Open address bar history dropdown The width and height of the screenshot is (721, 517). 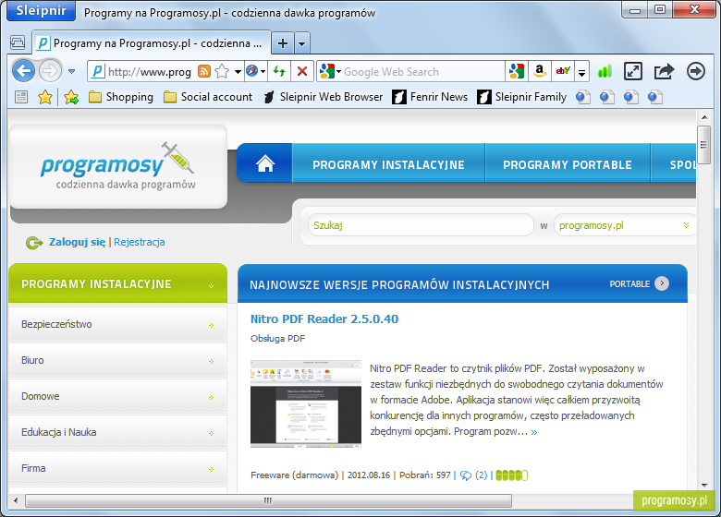click(238, 72)
